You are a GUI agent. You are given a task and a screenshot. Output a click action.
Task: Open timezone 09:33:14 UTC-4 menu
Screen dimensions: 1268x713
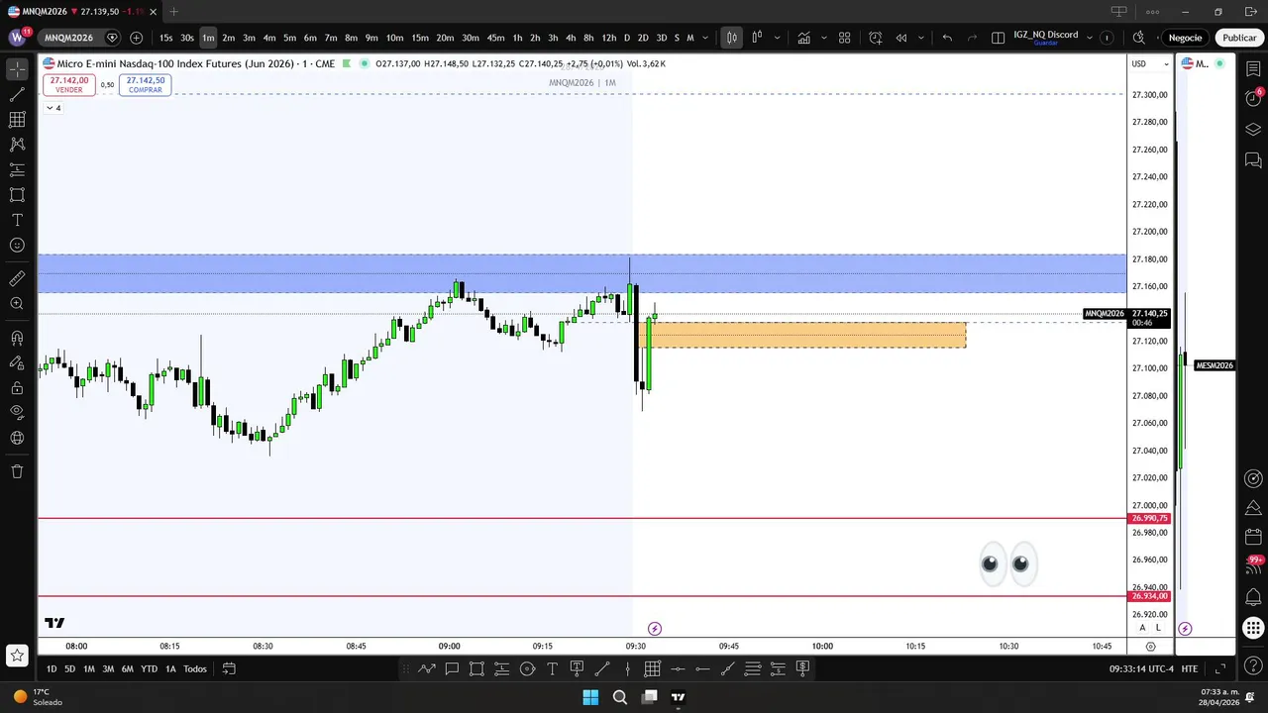coord(1142,668)
